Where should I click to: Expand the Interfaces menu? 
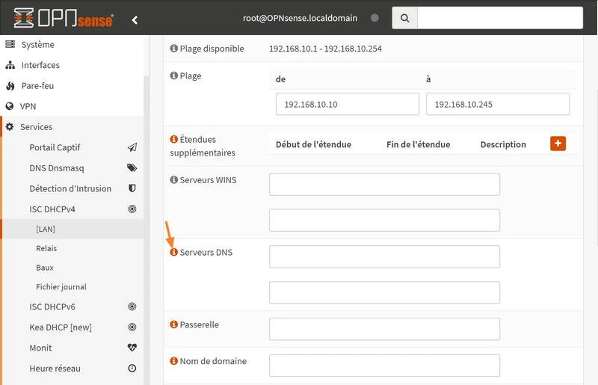[x=40, y=65]
